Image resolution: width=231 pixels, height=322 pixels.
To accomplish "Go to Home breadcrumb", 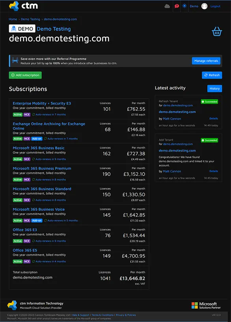I will tap(13, 19).
